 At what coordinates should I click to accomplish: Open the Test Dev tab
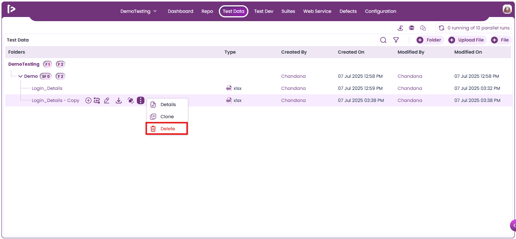click(x=263, y=11)
